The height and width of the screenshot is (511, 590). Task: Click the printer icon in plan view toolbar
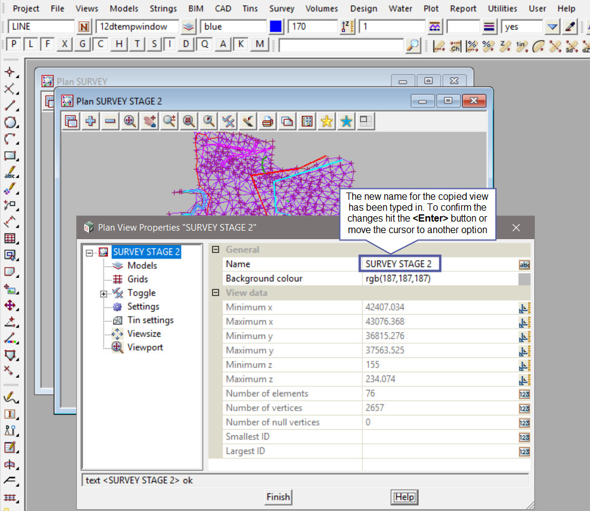click(267, 121)
